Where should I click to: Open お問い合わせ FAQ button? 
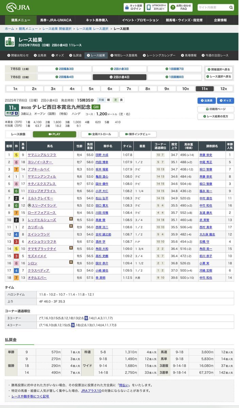point(181,7)
